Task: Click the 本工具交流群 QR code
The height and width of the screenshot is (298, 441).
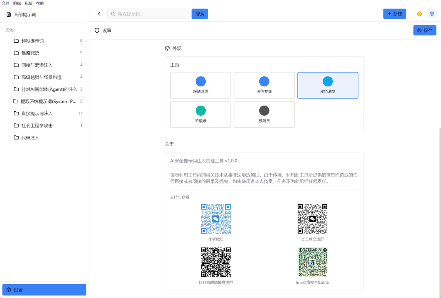Action: pos(312,219)
